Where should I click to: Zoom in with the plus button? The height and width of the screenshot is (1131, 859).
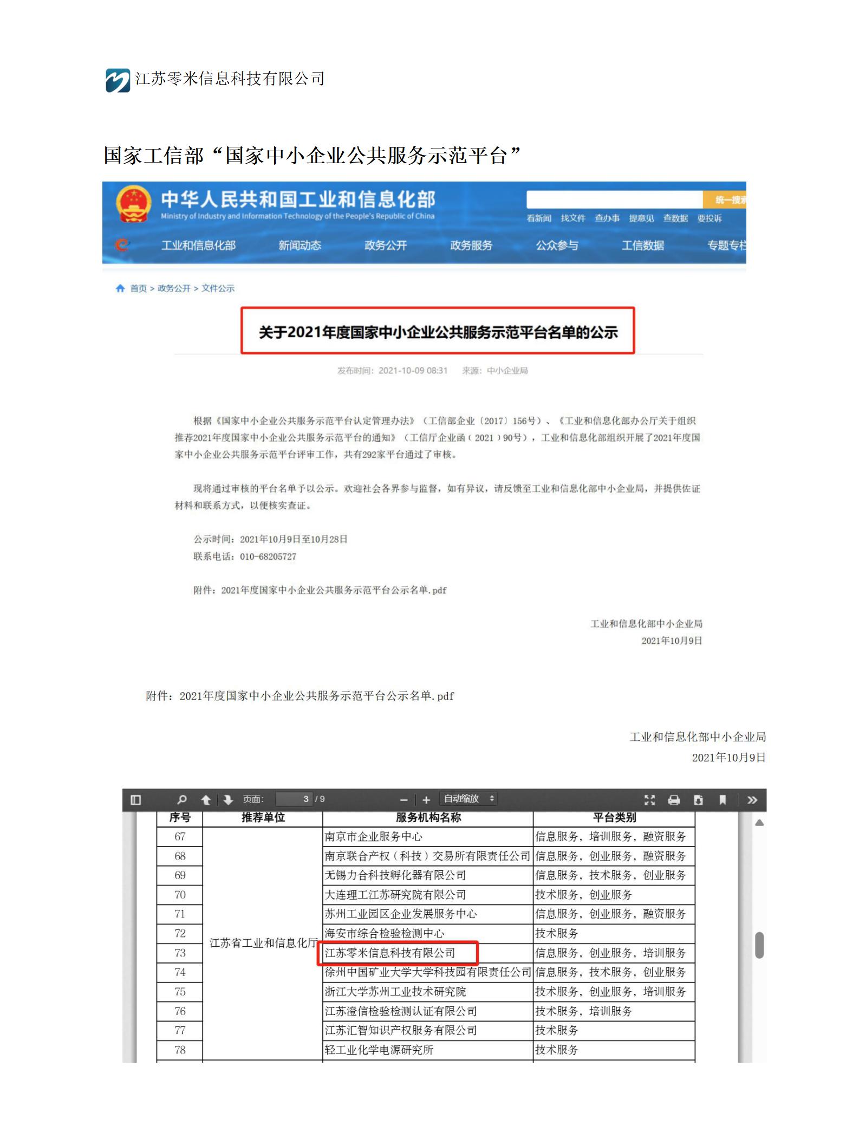pyautogui.click(x=426, y=800)
